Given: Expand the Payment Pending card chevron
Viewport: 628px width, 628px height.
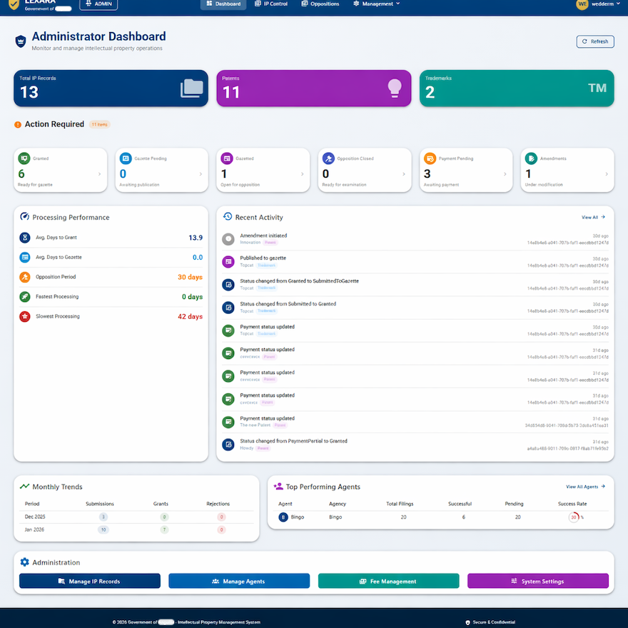Looking at the screenshot, I should [505, 174].
